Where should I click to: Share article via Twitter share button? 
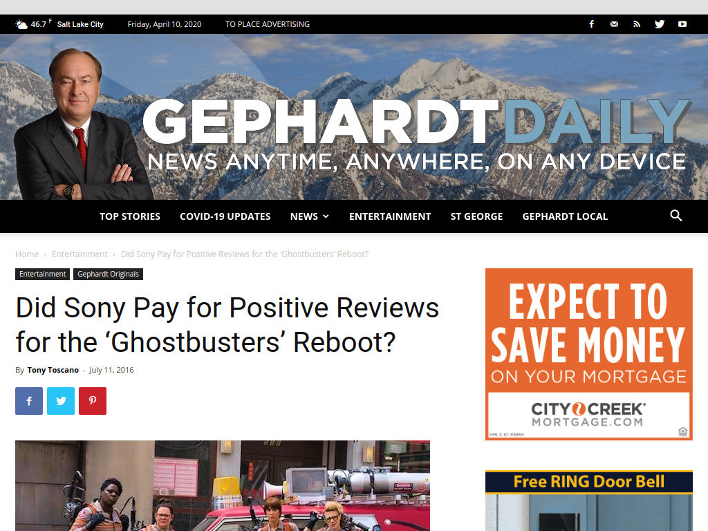point(61,401)
